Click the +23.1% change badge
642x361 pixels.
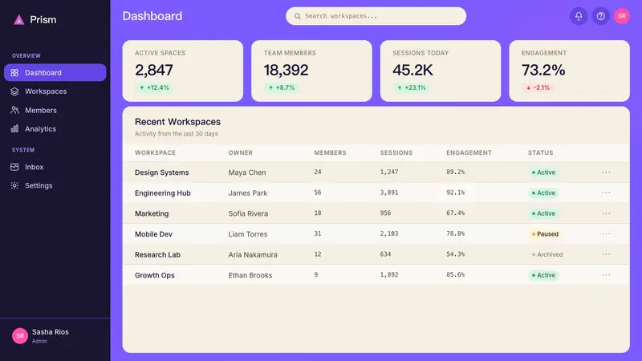tap(412, 87)
